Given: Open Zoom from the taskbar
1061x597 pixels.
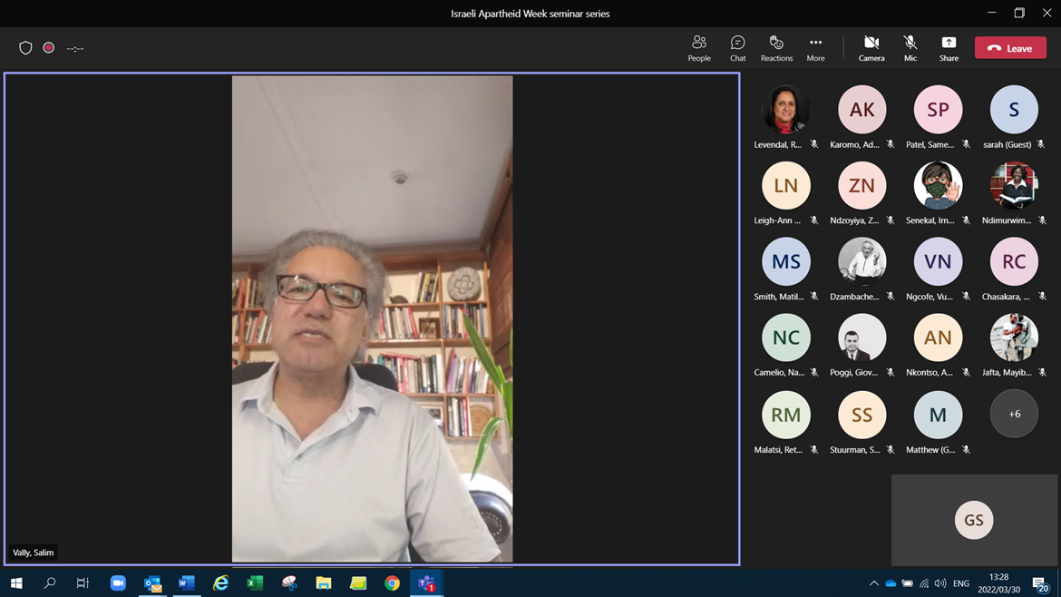Looking at the screenshot, I should coord(118,582).
